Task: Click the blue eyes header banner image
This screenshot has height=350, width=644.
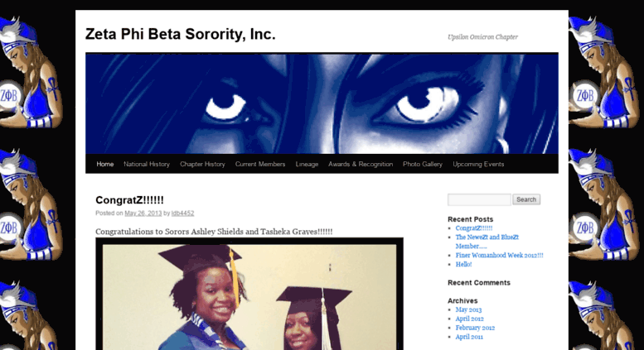Action: tap(322, 103)
